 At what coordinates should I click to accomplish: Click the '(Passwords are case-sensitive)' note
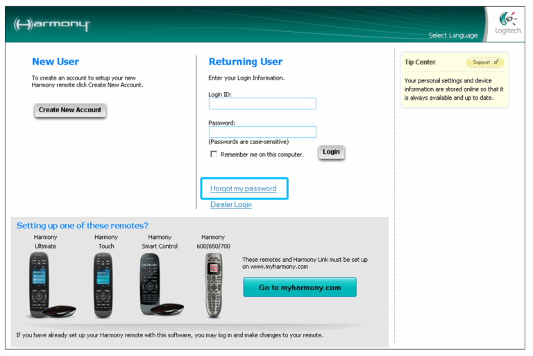pos(248,141)
